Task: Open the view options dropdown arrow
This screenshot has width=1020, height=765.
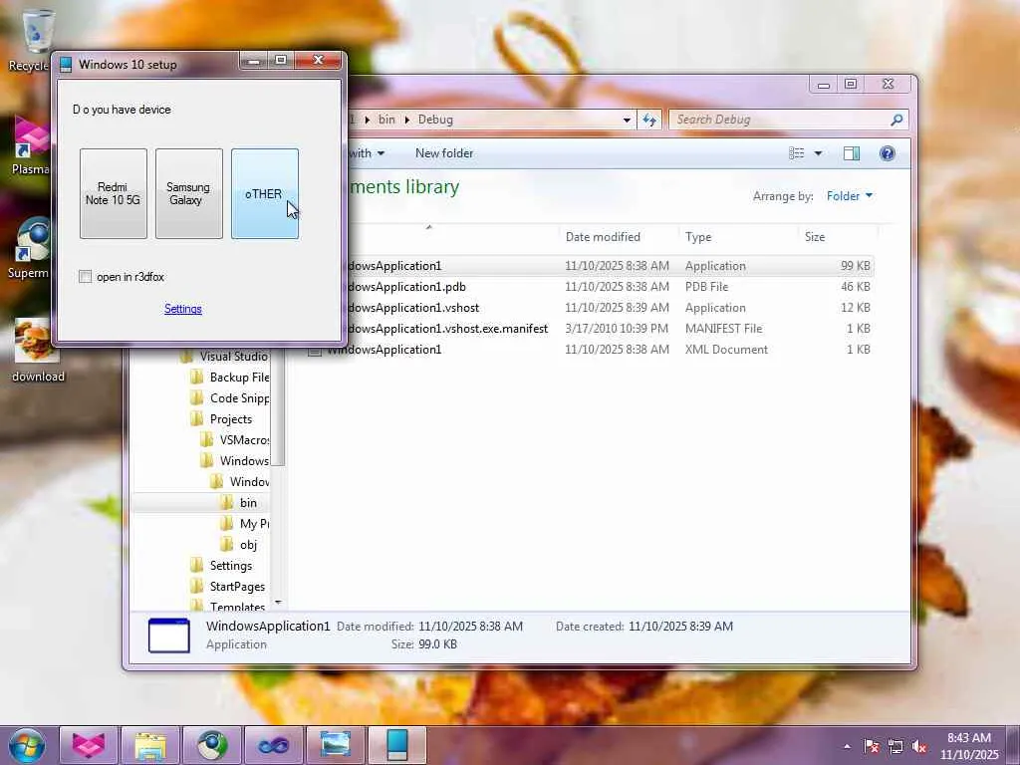Action: coord(818,153)
